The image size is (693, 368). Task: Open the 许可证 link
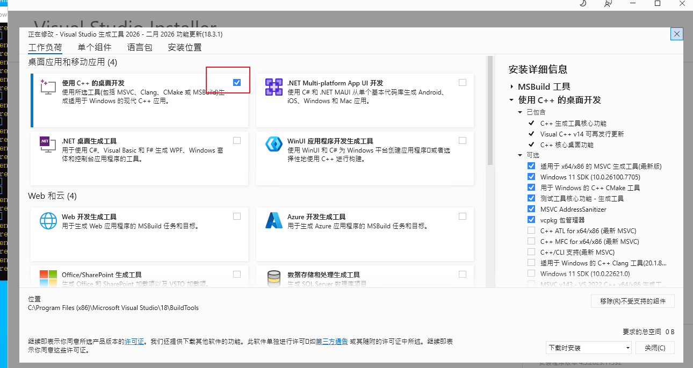point(134,341)
